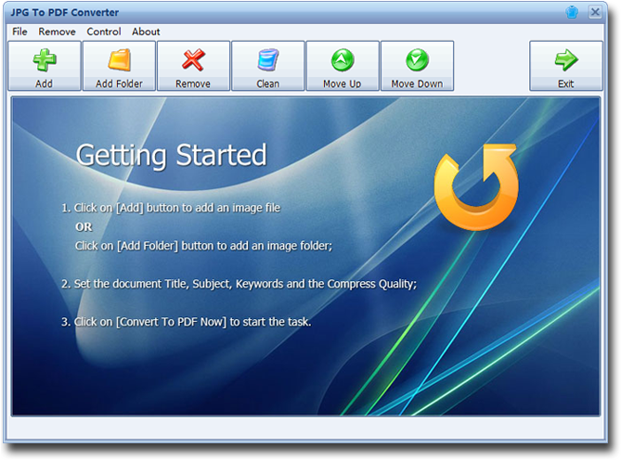Screen dimensions: 621x460
Task: Close the JPG To PDF Converter window
Action: (595, 12)
